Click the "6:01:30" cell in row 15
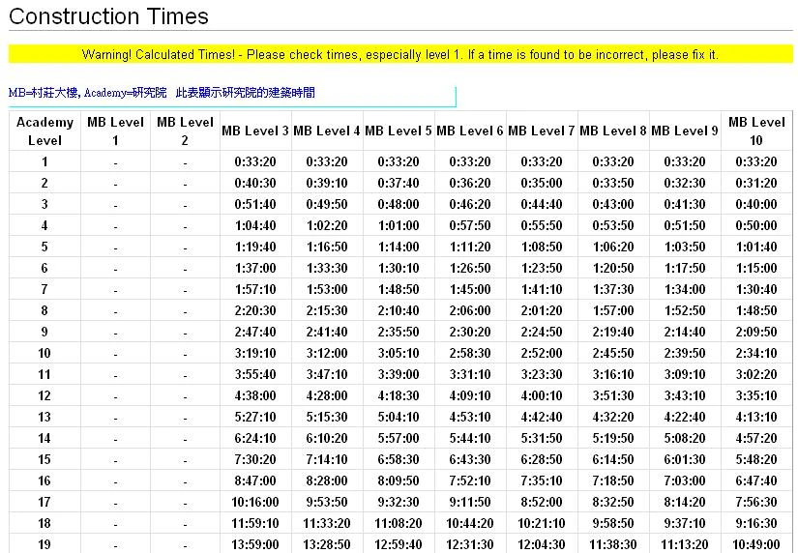Image resolution: width=798 pixels, height=553 pixels. tap(685, 459)
